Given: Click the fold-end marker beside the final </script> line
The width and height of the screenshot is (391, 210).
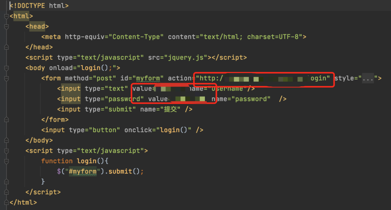Looking at the screenshot, I should pyautogui.click(x=7, y=192).
